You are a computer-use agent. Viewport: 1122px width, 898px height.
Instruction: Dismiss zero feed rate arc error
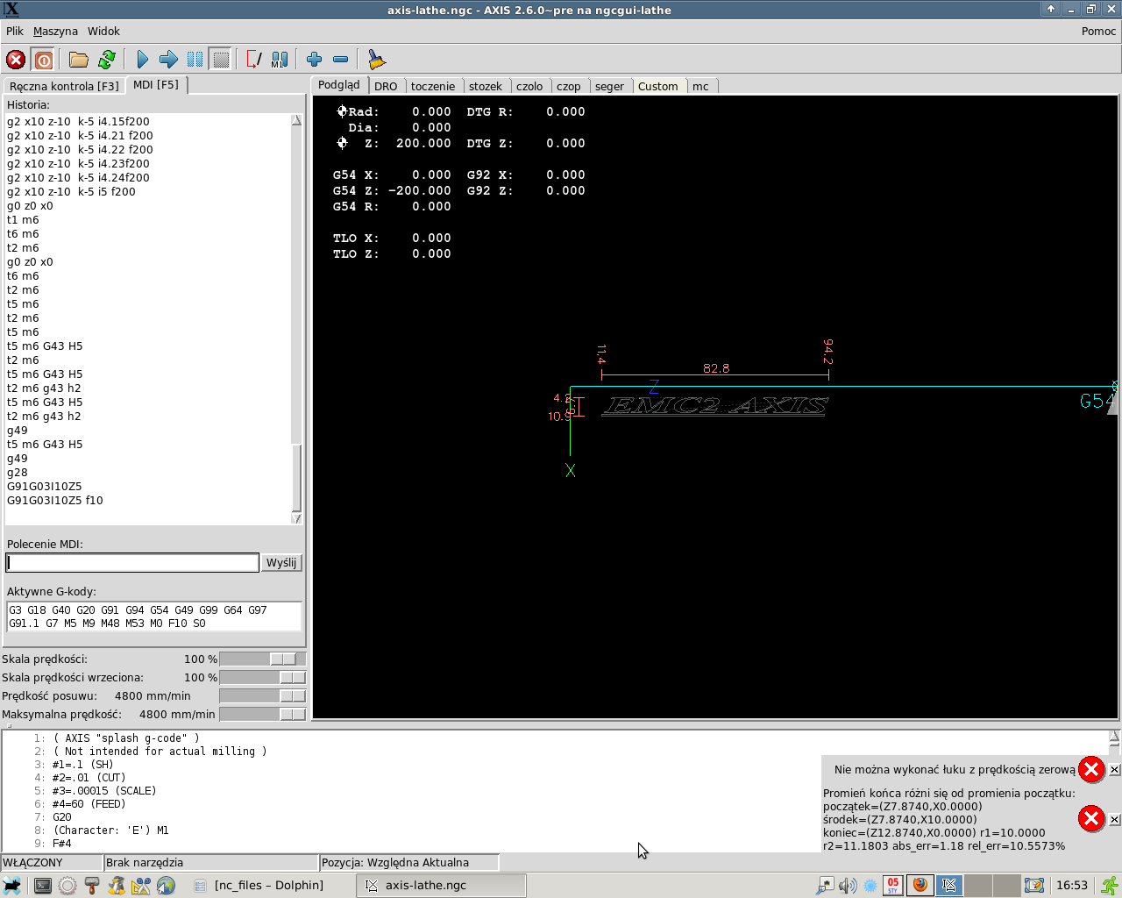[1114, 770]
